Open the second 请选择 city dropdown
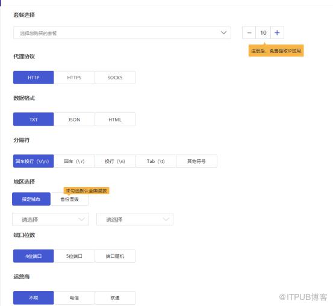 tap(135, 219)
